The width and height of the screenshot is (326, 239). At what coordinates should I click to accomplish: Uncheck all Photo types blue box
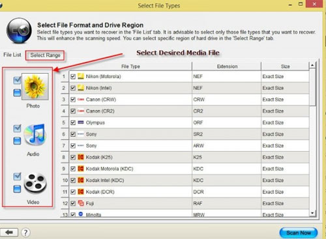[17, 93]
